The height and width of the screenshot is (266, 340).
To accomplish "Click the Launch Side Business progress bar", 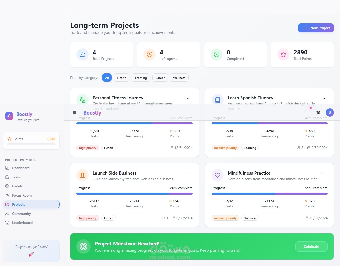I will 135,194.
